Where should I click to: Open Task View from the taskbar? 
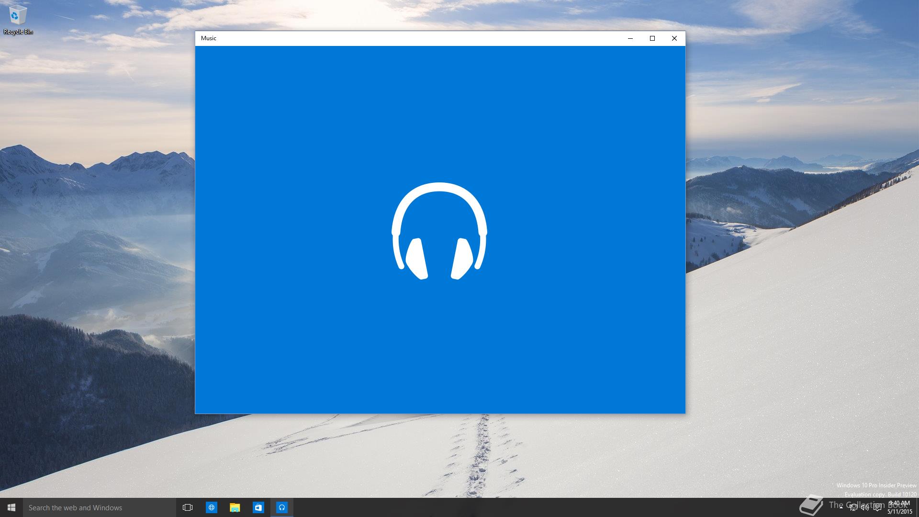(188, 507)
